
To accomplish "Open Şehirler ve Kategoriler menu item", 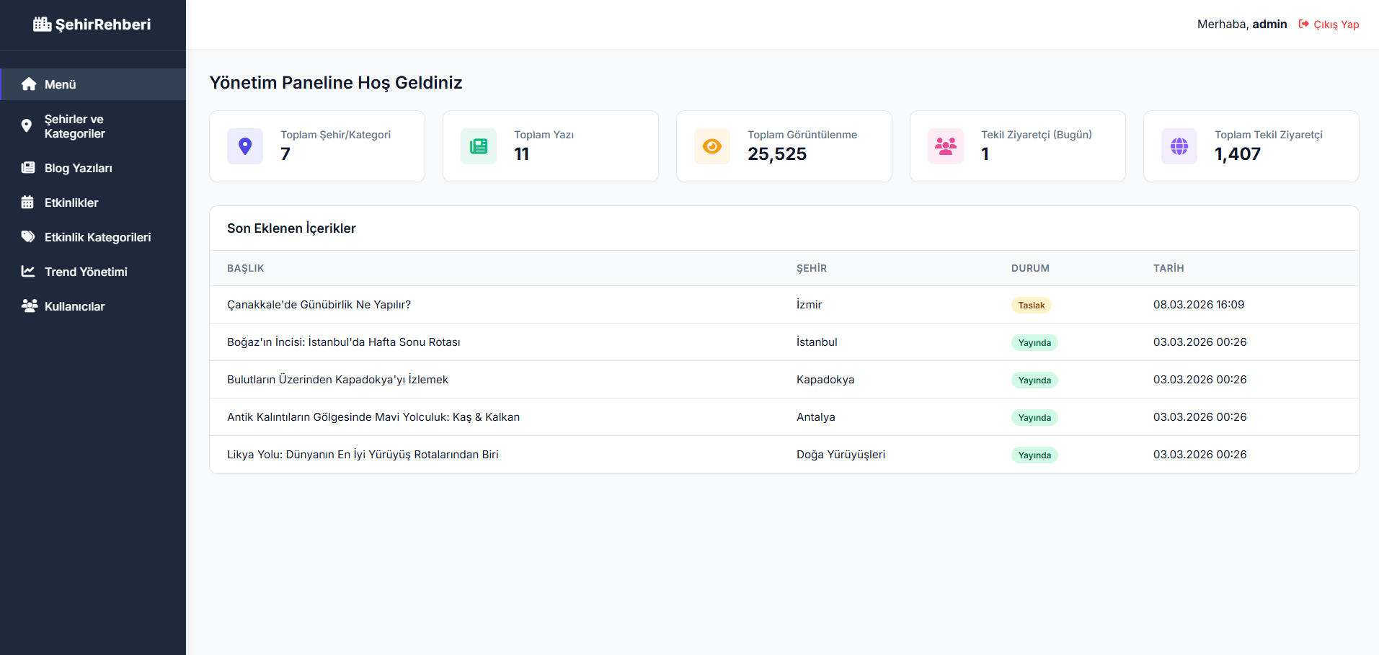I will [74, 126].
